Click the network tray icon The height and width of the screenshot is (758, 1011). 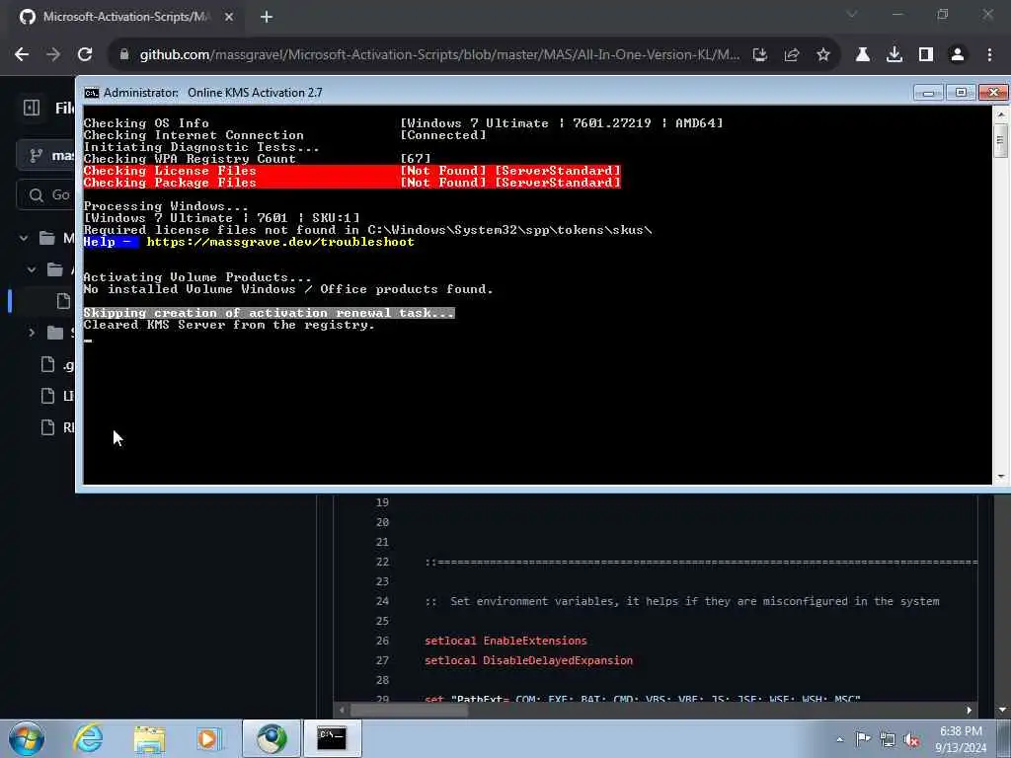click(x=888, y=739)
